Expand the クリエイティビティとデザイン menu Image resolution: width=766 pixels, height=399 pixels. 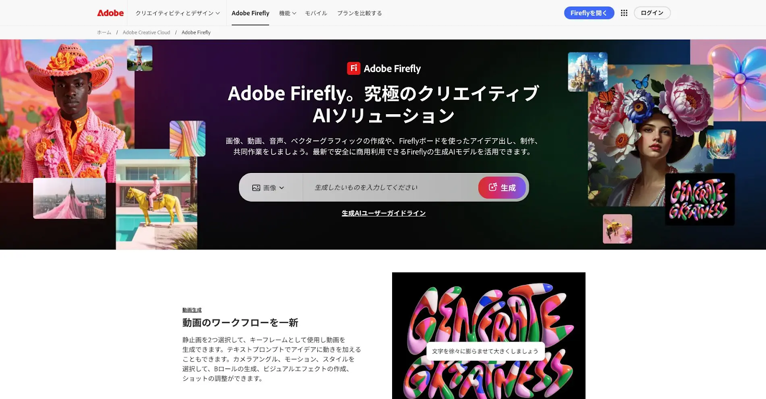178,13
